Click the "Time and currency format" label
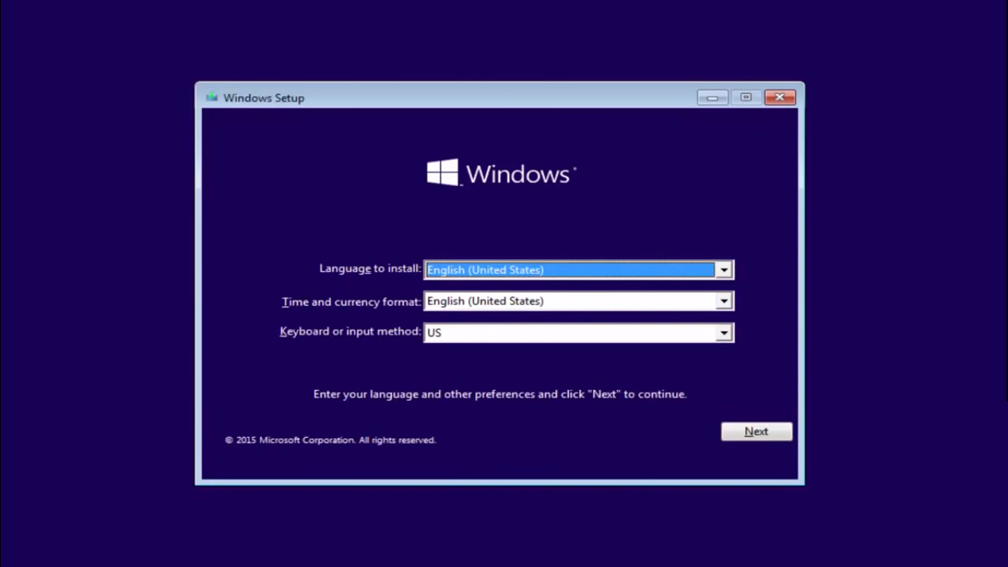Image resolution: width=1008 pixels, height=567 pixels. tap(351, 302)
